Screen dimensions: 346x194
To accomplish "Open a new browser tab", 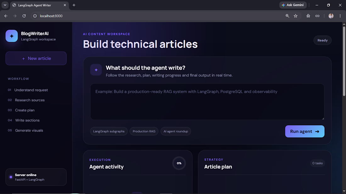I will [74, 5].
